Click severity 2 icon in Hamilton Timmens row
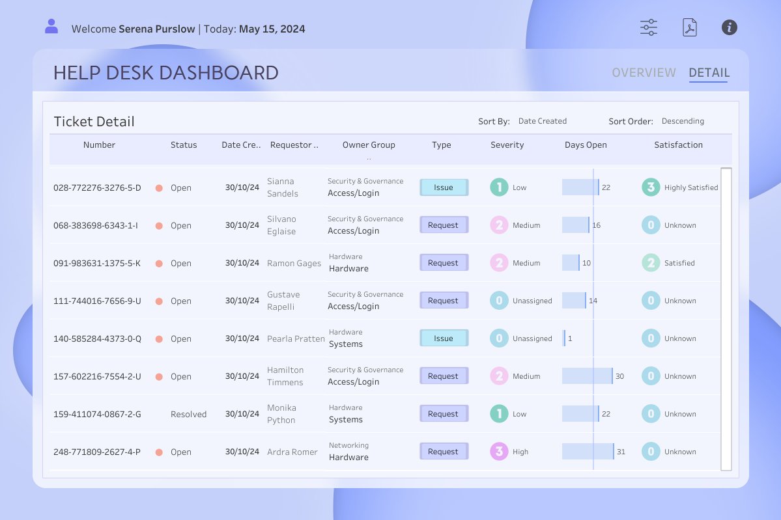 coord(499,376)
